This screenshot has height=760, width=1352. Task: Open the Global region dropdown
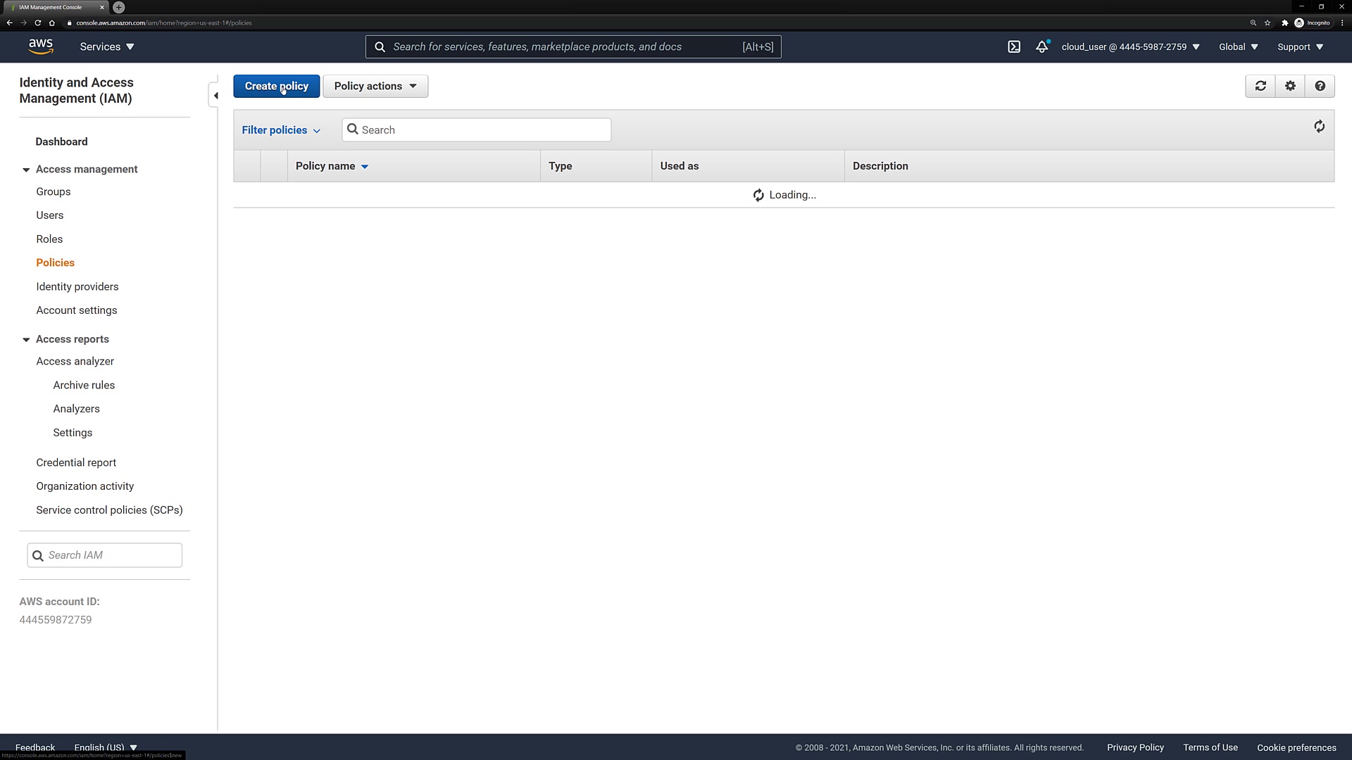(1238, 47)
